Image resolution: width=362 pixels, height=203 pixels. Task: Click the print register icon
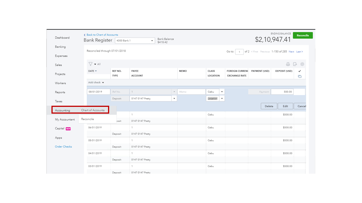click(x=288, y=64)
